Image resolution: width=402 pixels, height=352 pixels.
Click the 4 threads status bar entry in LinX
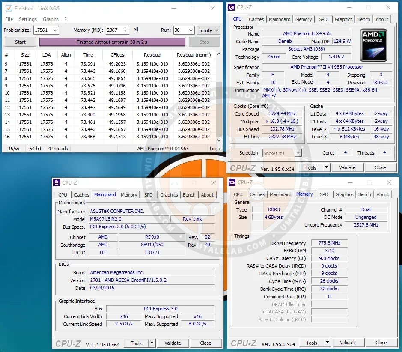58,149
